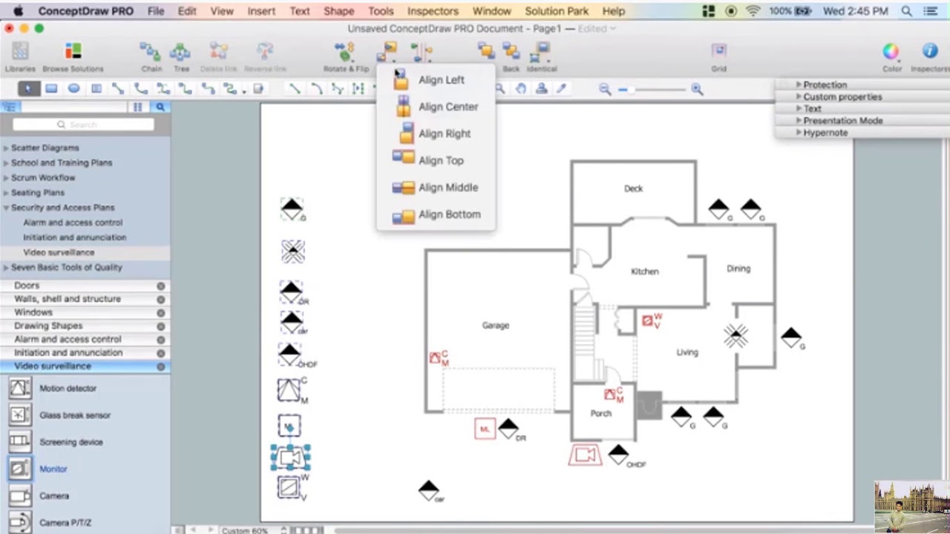Open Spotlight search in menu bar
The width and height of the screenshot is (950, 534).
906,11
